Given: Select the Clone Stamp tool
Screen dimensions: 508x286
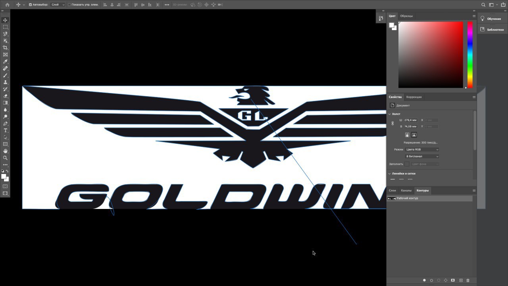Looking at the screenshot, I should pyautogui.click(x=5, y=82).
